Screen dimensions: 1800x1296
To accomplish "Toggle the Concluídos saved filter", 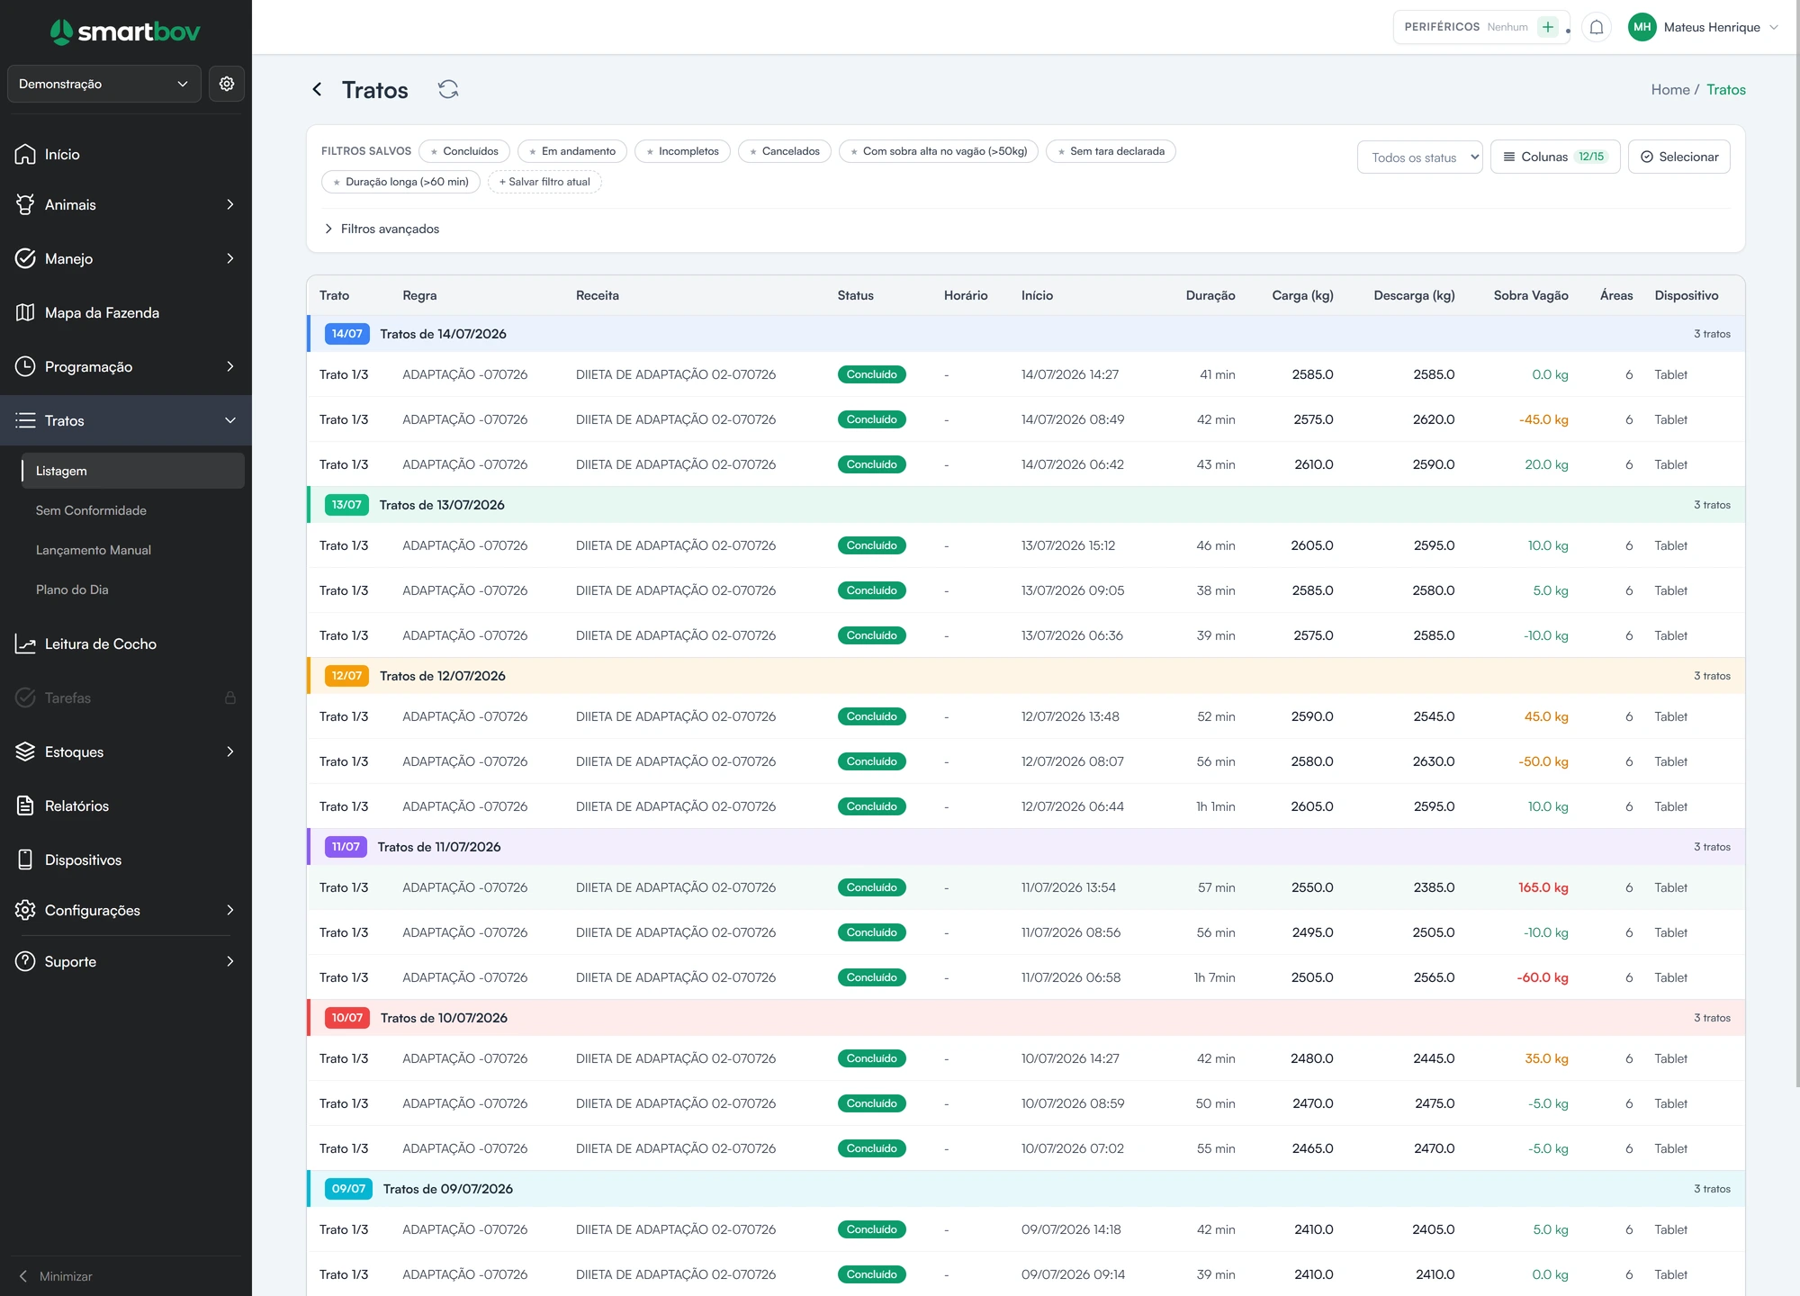I will (464, 151).
